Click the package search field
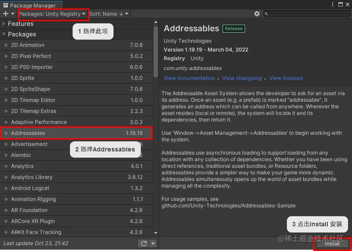This screenshot has height=251, width=352. (x=307, y=14)
